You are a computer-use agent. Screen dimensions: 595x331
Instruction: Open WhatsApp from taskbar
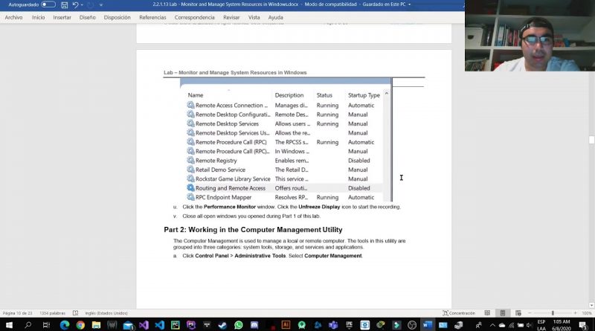pos(238,325)
